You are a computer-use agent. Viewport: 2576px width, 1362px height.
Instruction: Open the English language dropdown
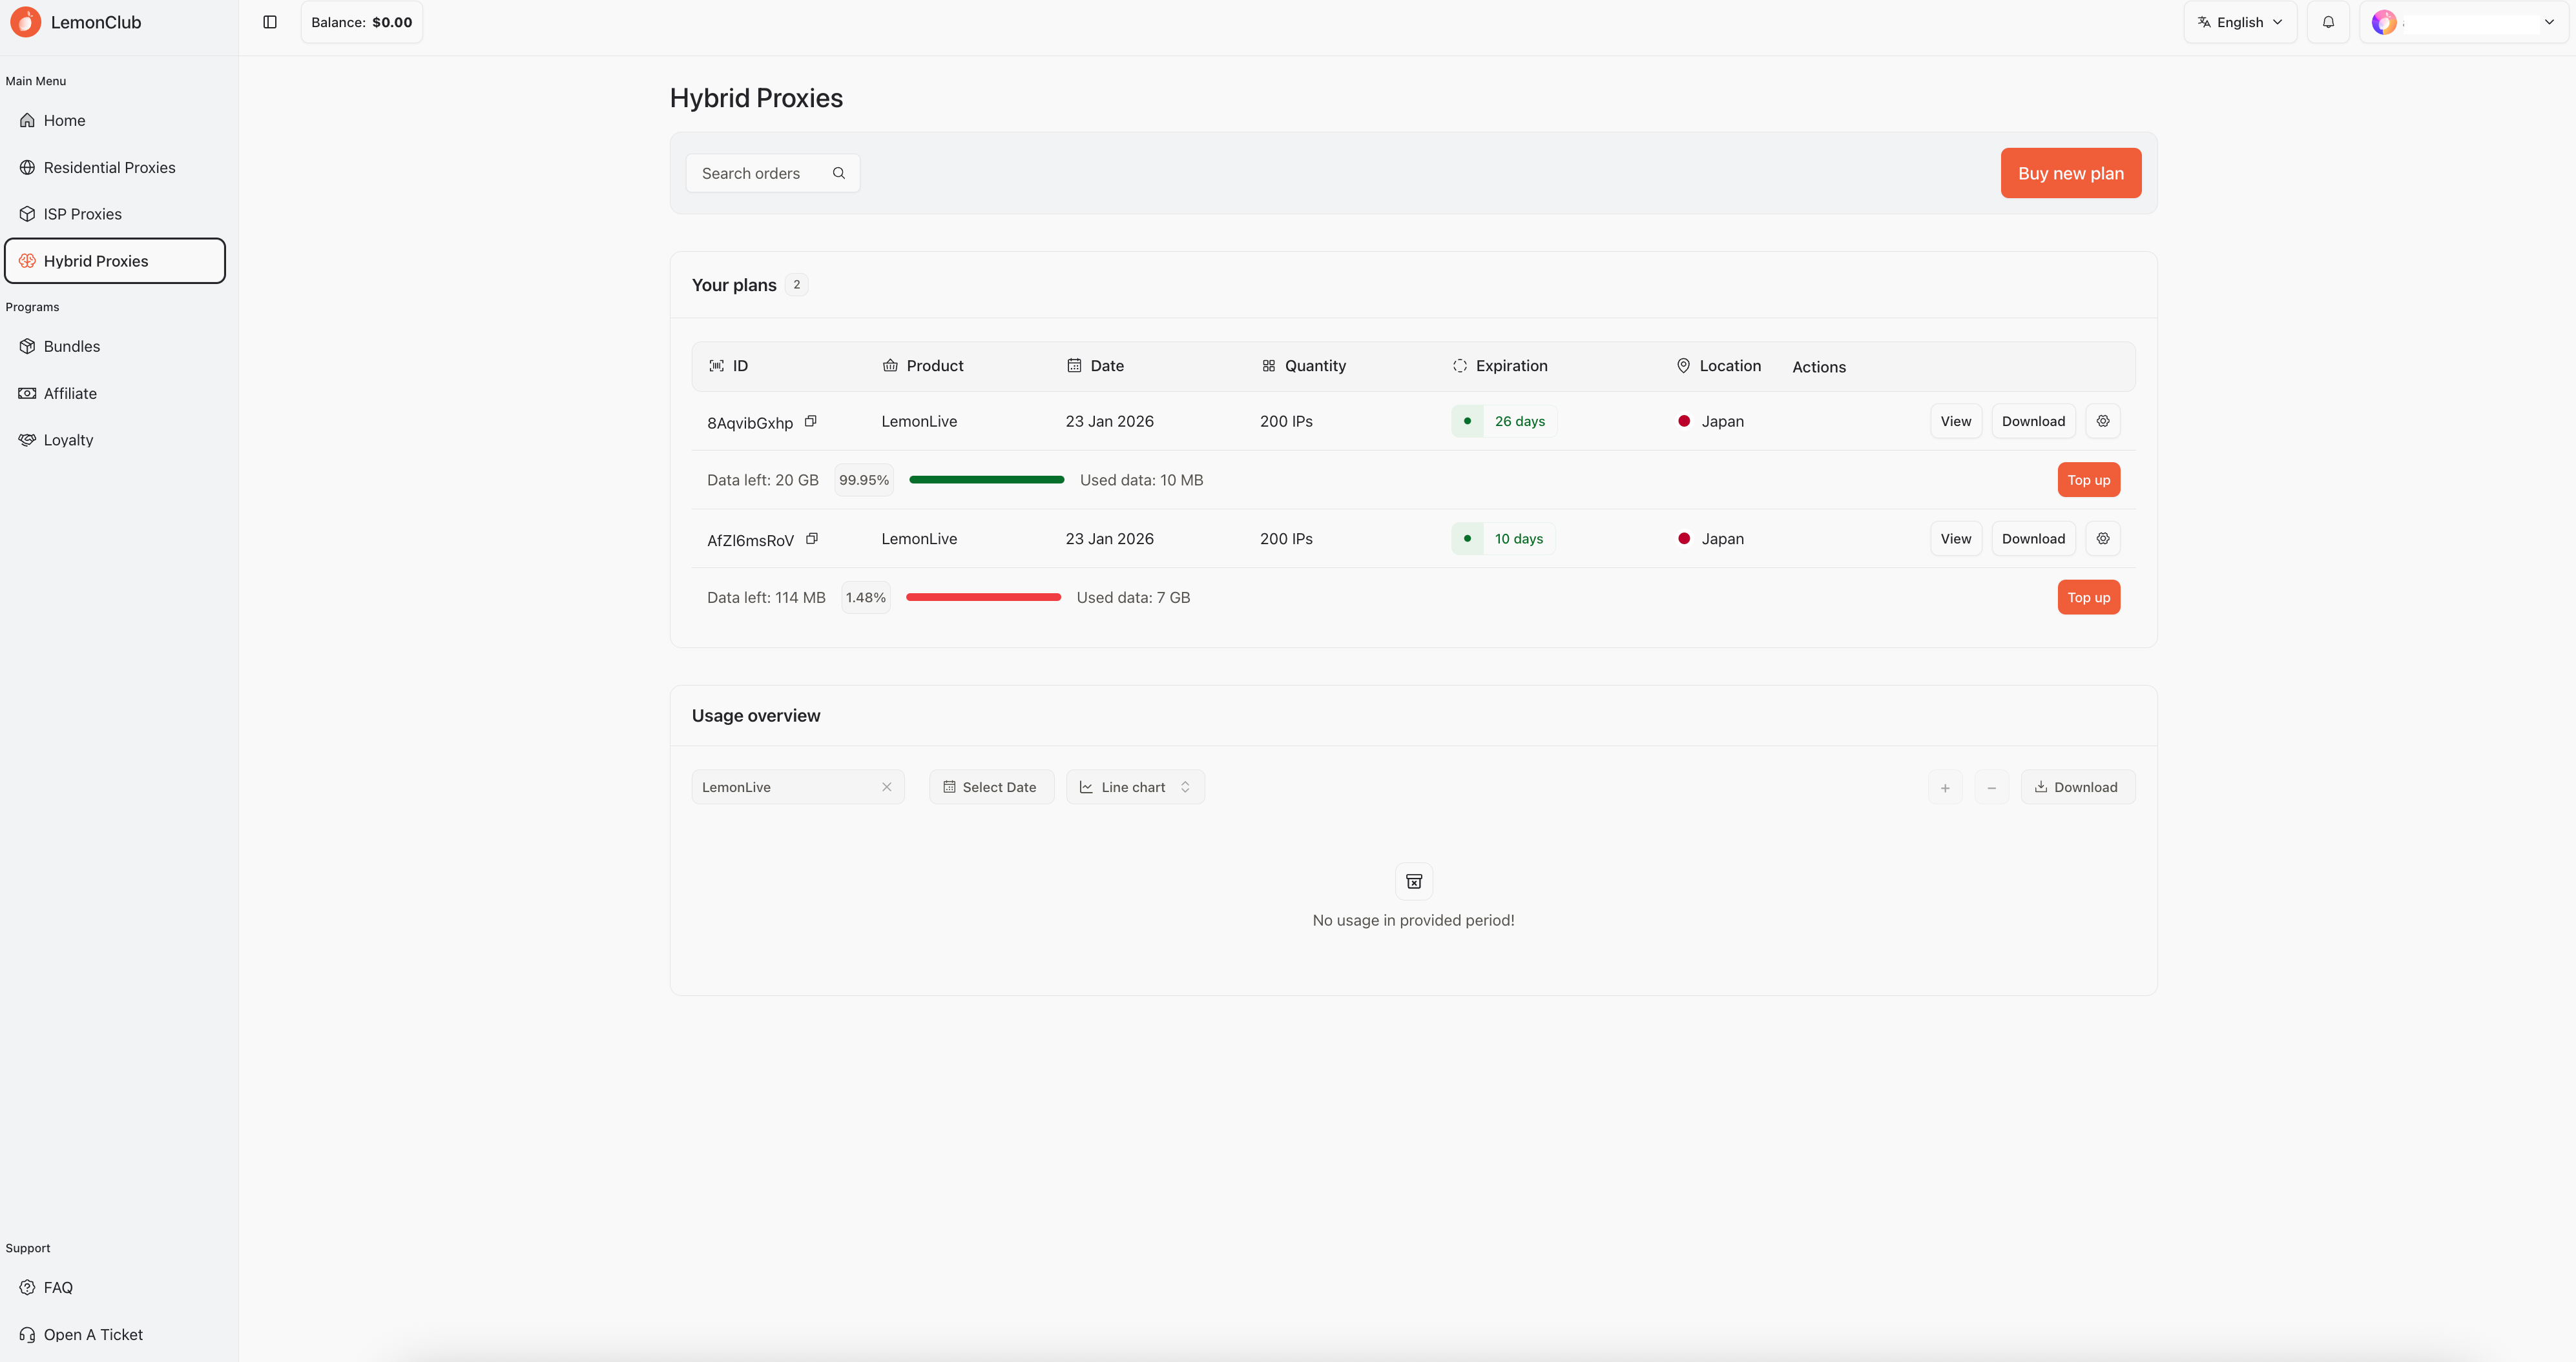pos(2240,22)
